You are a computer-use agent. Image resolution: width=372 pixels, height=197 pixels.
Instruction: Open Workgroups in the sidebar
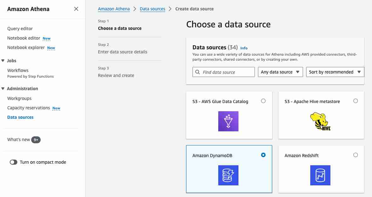[x=19, y=98]
